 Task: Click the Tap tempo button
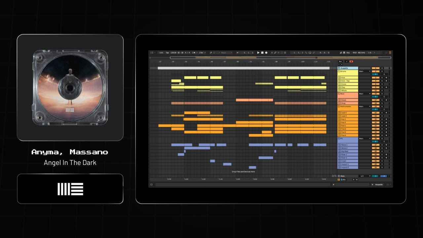pos(167,53)
